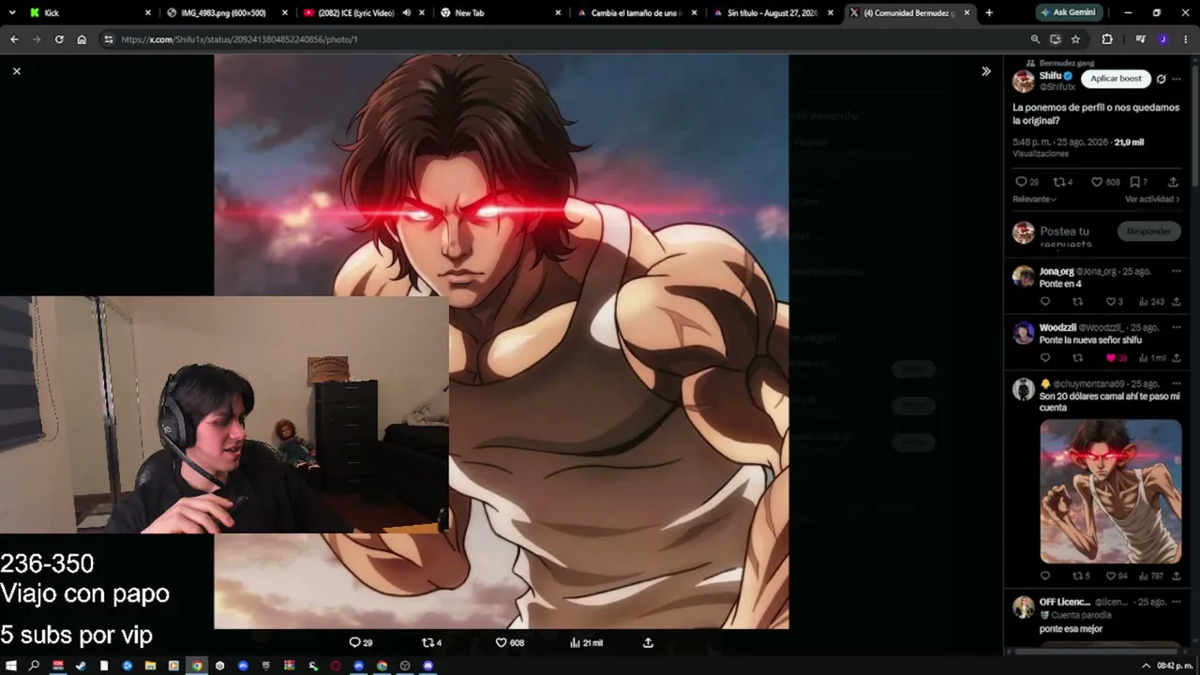
Task: Open Shifu's profile avatar in the post header
Action: pyautogui.click(x=1023, y=81)
